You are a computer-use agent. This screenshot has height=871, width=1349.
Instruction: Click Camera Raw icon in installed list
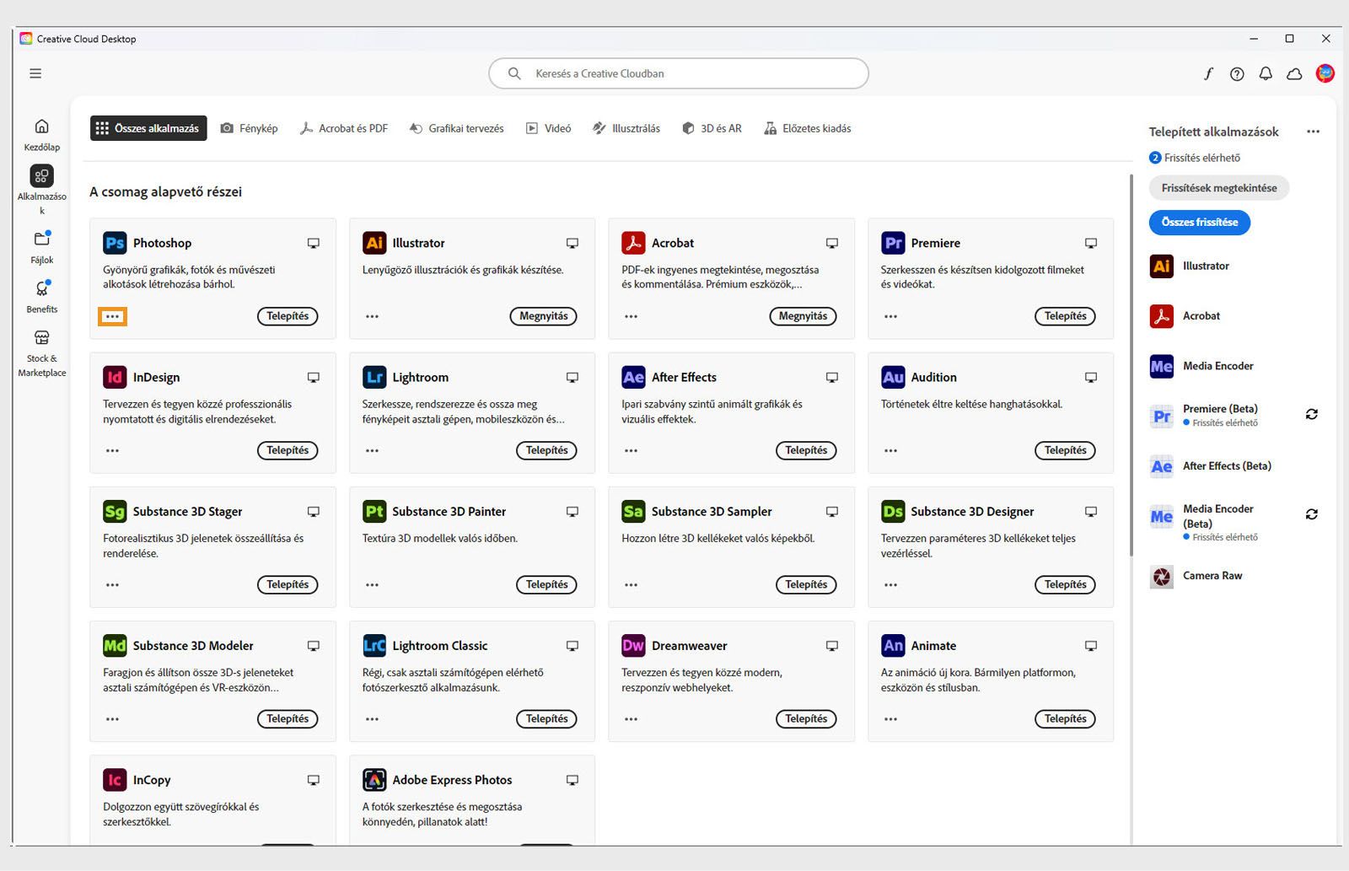pyautogui.click(x=1162, y=577)
